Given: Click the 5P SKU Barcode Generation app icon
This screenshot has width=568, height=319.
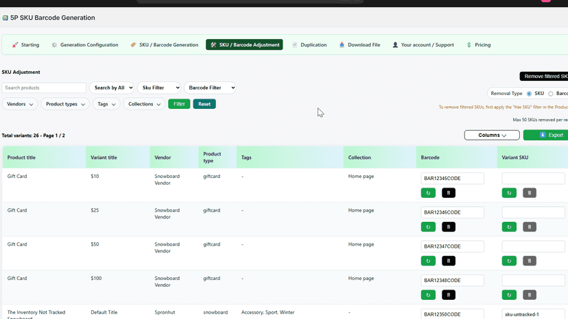Looking at the screenshot, I should tap(5, 18).
